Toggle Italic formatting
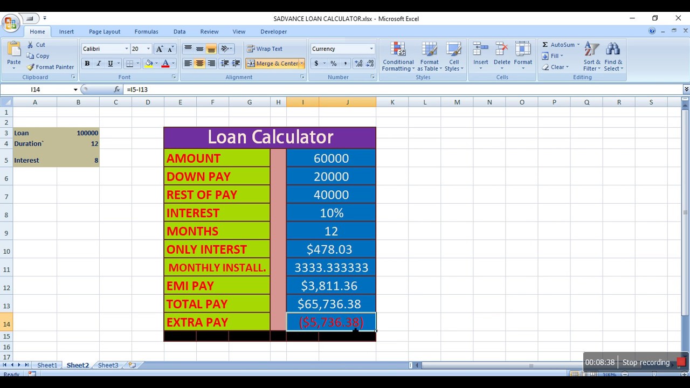This screenshot has width=690, height=388. (99, 64)
